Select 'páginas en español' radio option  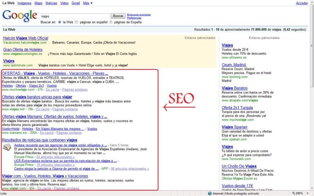[x=76, y=22]
